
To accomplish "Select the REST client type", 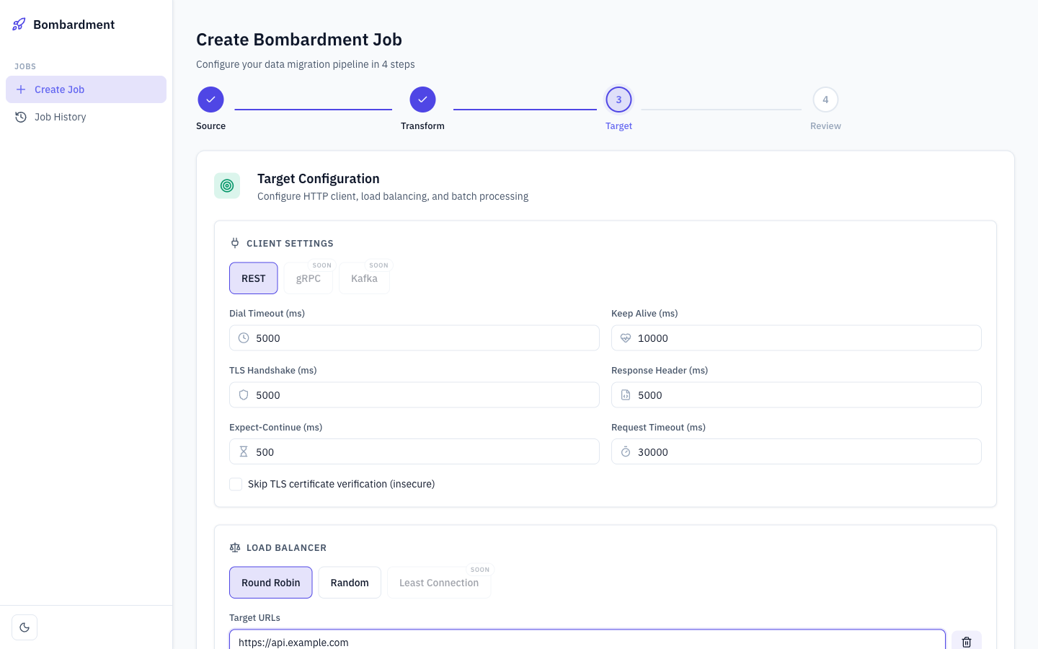I will tap(253, 278).
